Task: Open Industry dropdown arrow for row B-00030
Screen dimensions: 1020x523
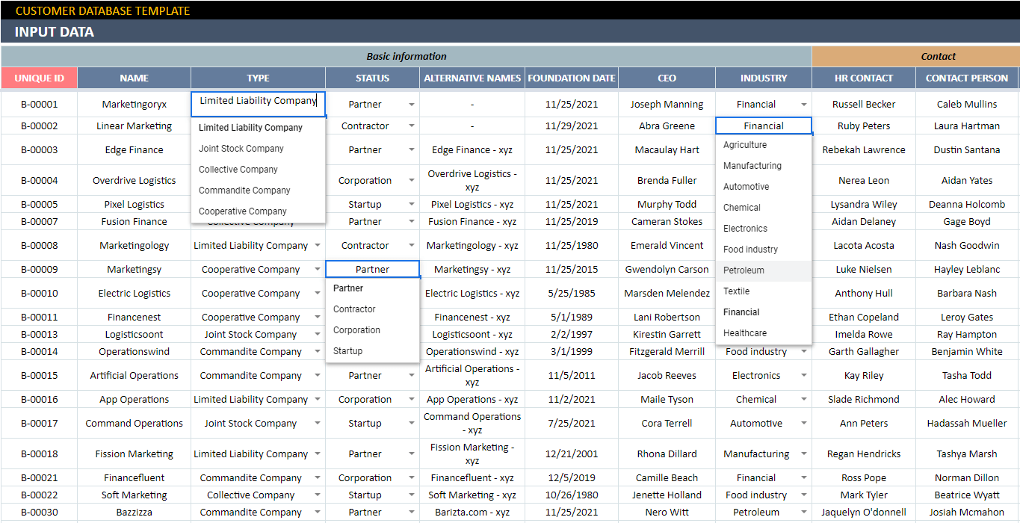Action: point(803,513)
